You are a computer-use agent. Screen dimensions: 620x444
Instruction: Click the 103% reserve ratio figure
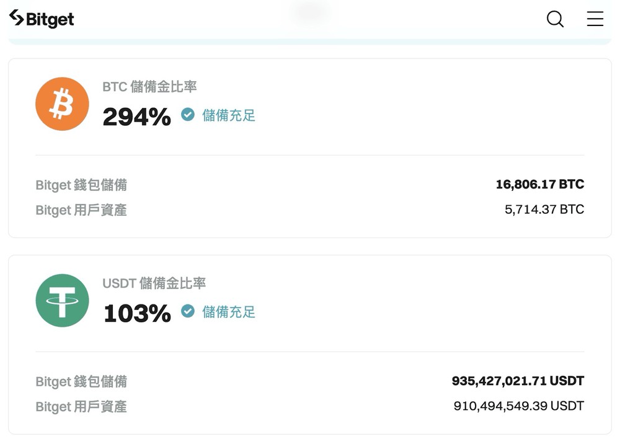(137, 314)
